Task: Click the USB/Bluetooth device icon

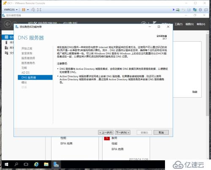Action: pyautogui.click(x=200, y=10)
